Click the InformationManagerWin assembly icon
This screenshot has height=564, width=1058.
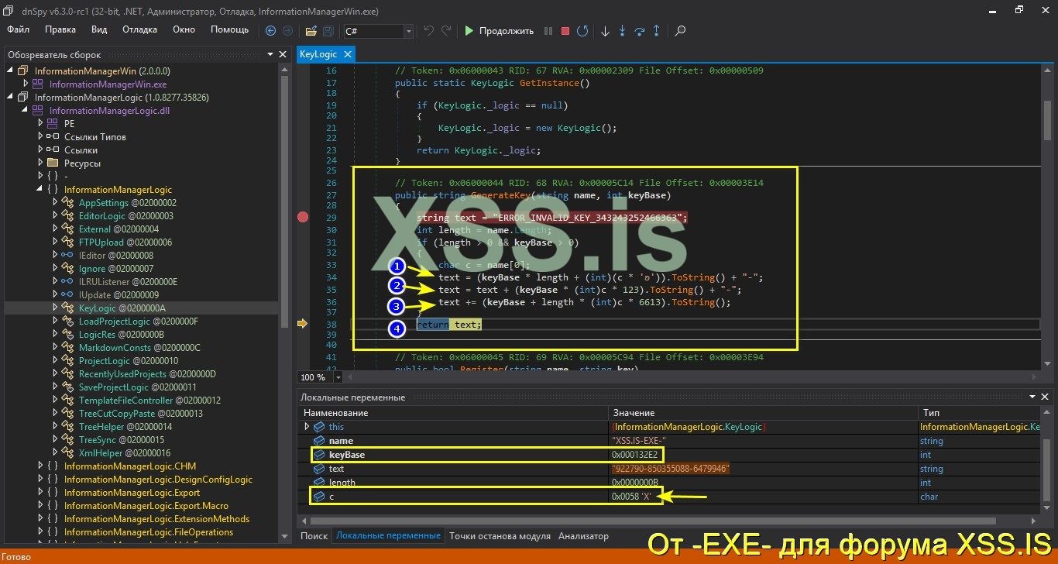pyautogui.click(x=22, y=70)
